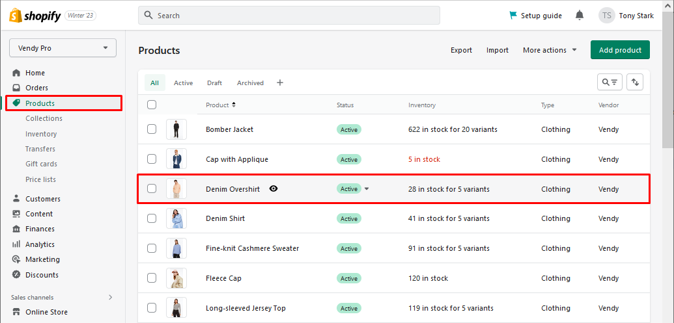Viewport: 674px width, 323px height.
Task: Toggle the select all products checkbox
Action: 152,105
